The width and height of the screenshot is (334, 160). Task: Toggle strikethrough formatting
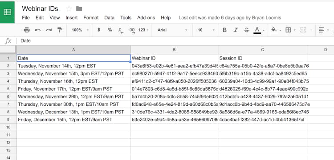point(247,30)
